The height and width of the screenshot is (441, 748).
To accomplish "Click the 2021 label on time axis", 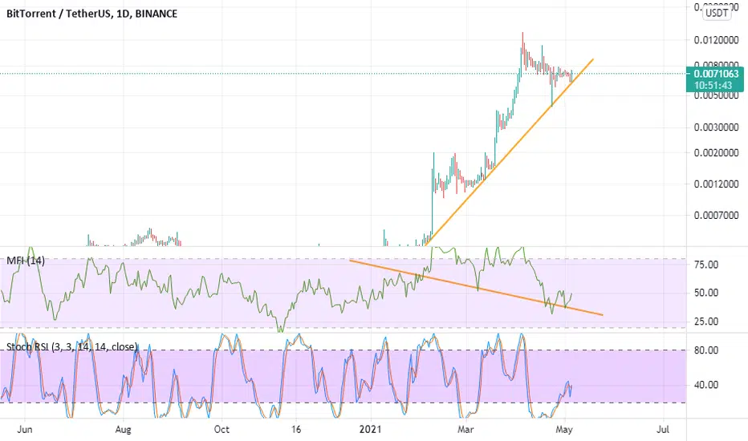I will (x=370, y=430).
